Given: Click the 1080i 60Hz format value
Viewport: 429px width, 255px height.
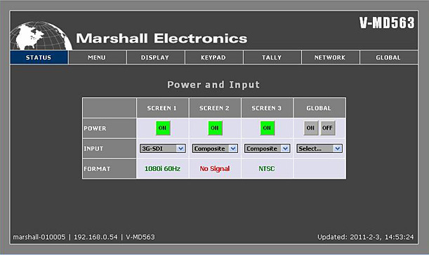Looking at the screenshot, I should click(162, 169).
